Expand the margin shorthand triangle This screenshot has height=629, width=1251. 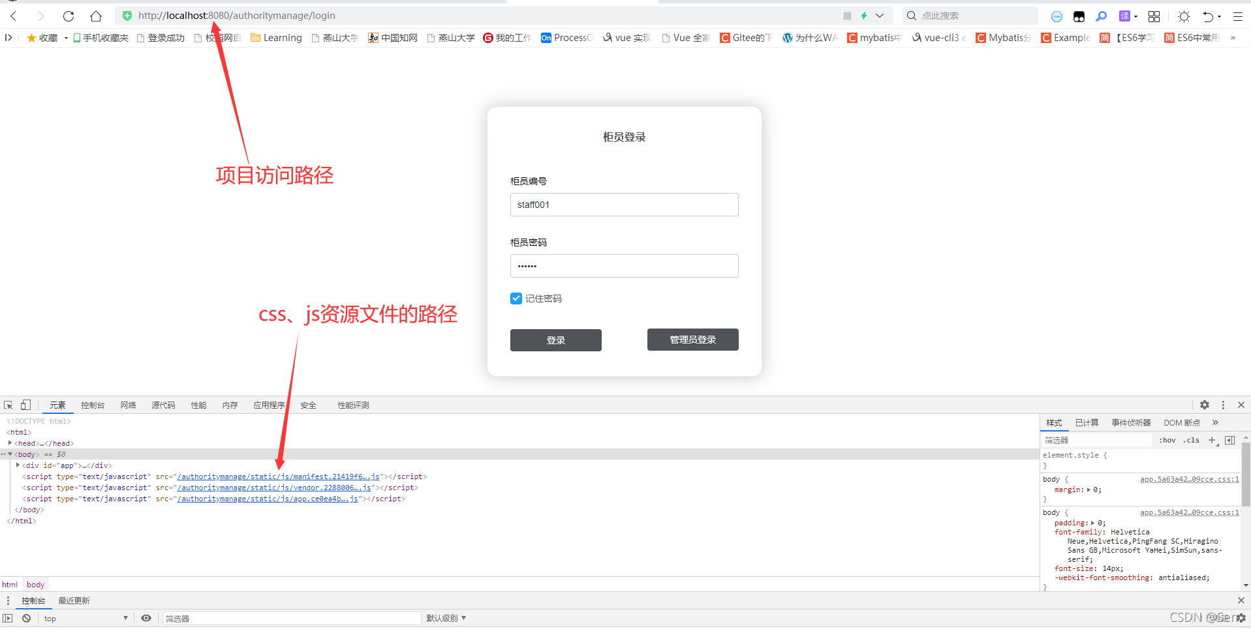(1089, 490)
